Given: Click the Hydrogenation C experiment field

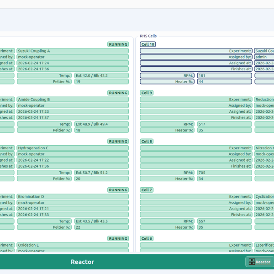Looking at the screenshot, I should [73, 148].
